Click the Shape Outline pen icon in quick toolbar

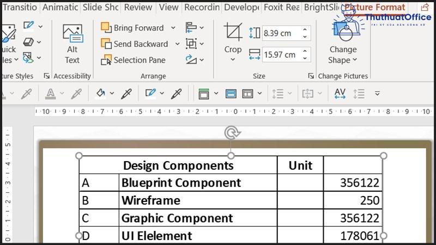(150, 93)
